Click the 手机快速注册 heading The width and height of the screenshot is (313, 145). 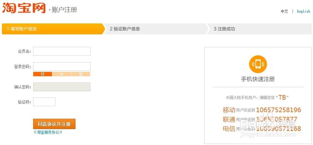point(258,79)
